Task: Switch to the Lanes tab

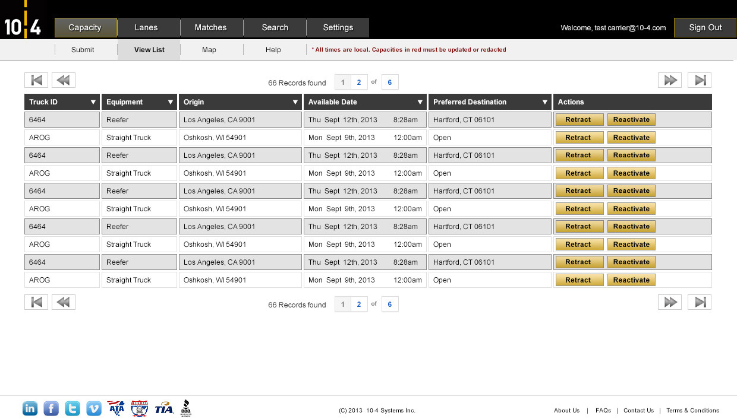Action: 146,27
